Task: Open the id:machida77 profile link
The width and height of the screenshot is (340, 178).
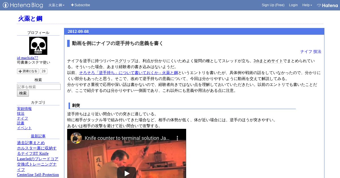Action: pyautogui.click(x=27, y=58)
